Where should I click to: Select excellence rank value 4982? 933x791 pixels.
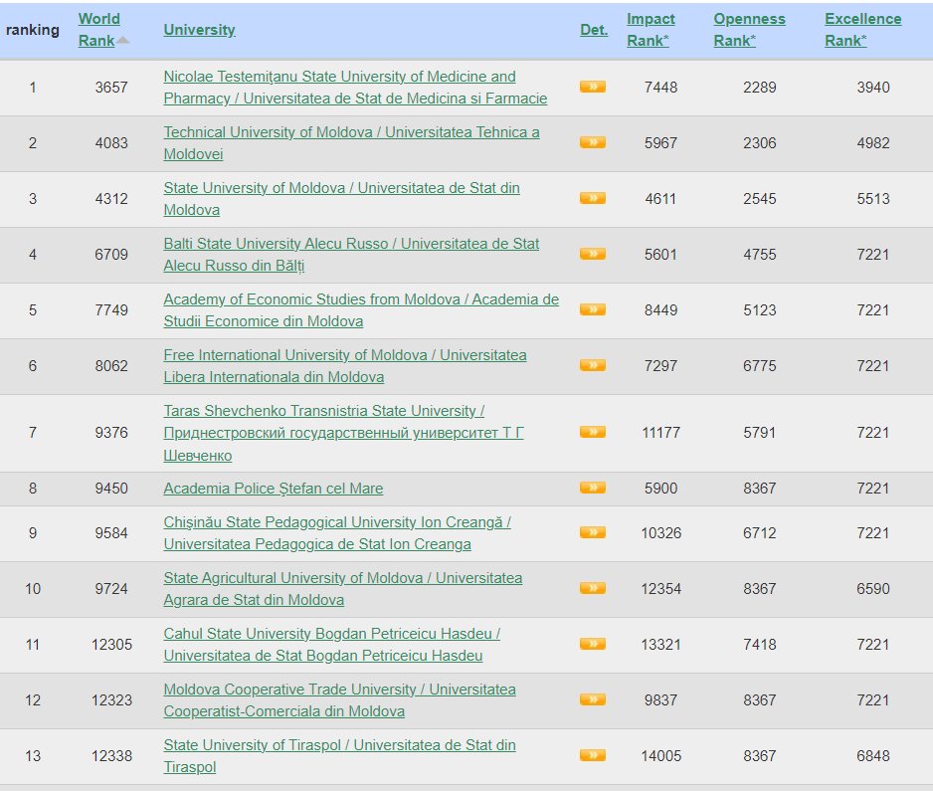point(873,143)
